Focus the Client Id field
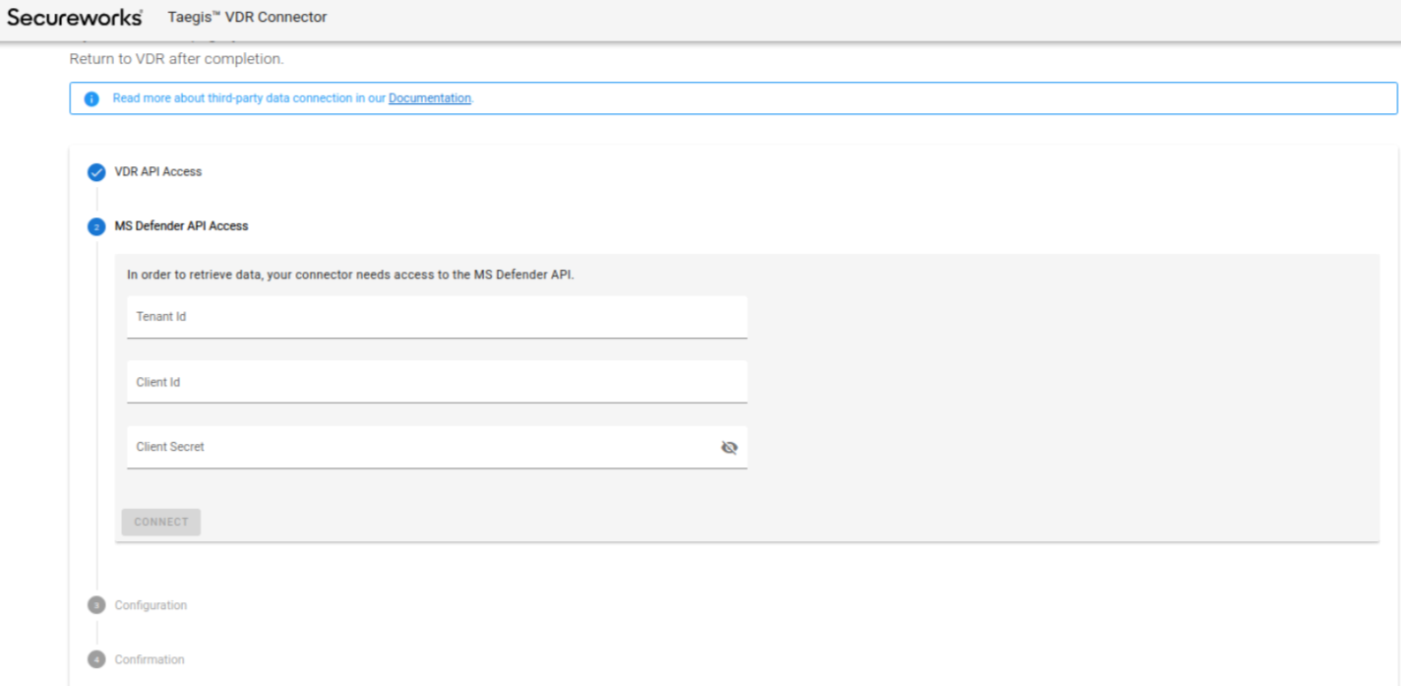Screen dimensions: 1401x686 pyautogui.click(x=437, y=382)
